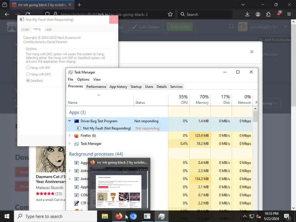Open the Firefox downloads icon
This screenshot has width=296, height=222.
(x=247, y=14)
